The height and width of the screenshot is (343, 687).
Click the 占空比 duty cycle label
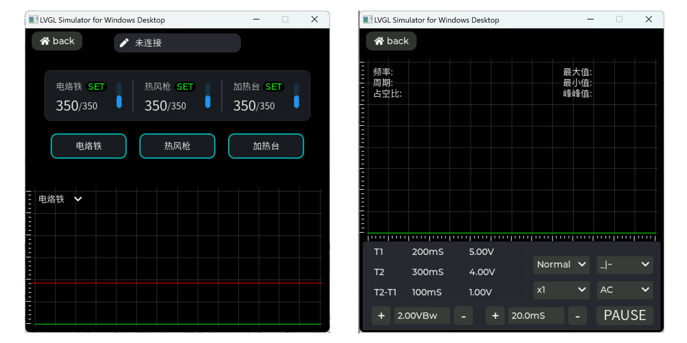[x=387, y=94]
